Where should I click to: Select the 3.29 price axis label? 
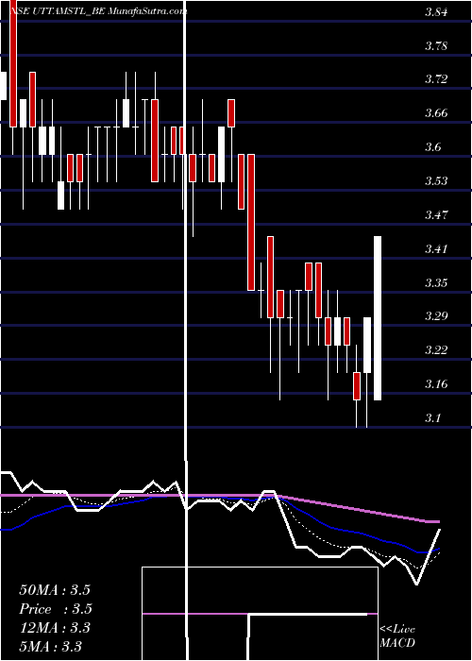pos(436,316)
